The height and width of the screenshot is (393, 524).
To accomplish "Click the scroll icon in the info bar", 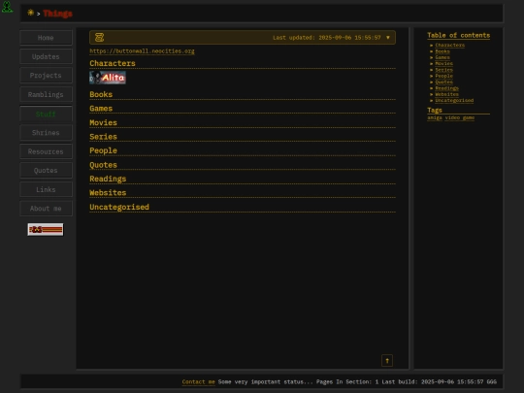I will 99,38.
